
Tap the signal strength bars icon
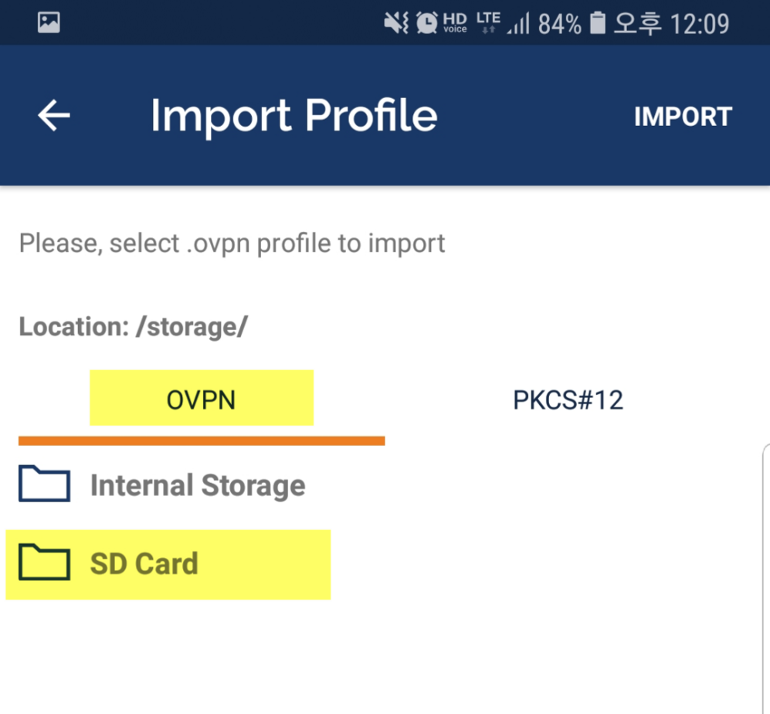click(518, 24)
